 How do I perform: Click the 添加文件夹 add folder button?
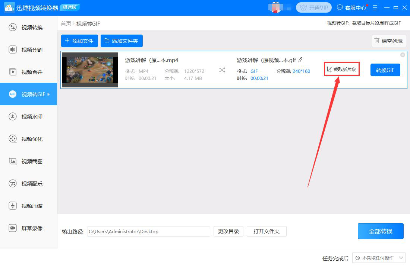(x=122, y=41)
